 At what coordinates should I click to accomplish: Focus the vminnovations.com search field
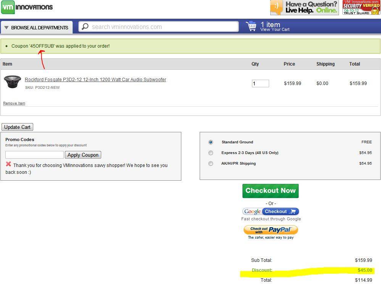[x=158, y=27]
